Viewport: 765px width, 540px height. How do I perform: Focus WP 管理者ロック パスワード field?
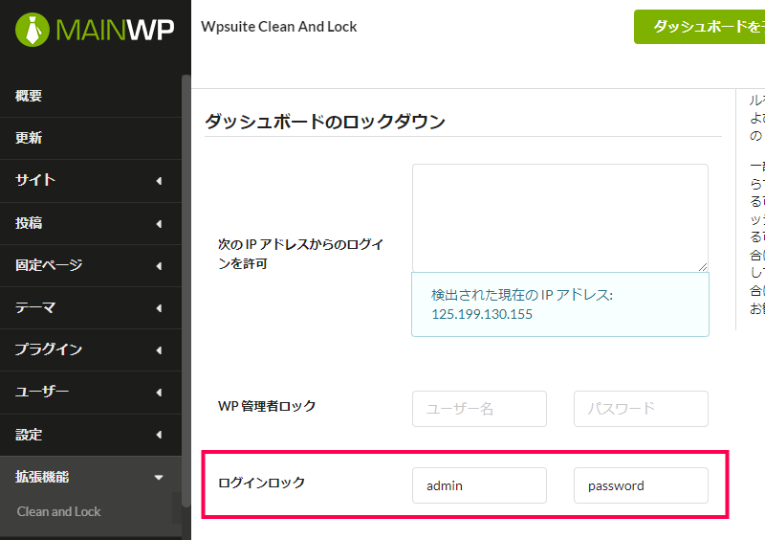point(641,409)
